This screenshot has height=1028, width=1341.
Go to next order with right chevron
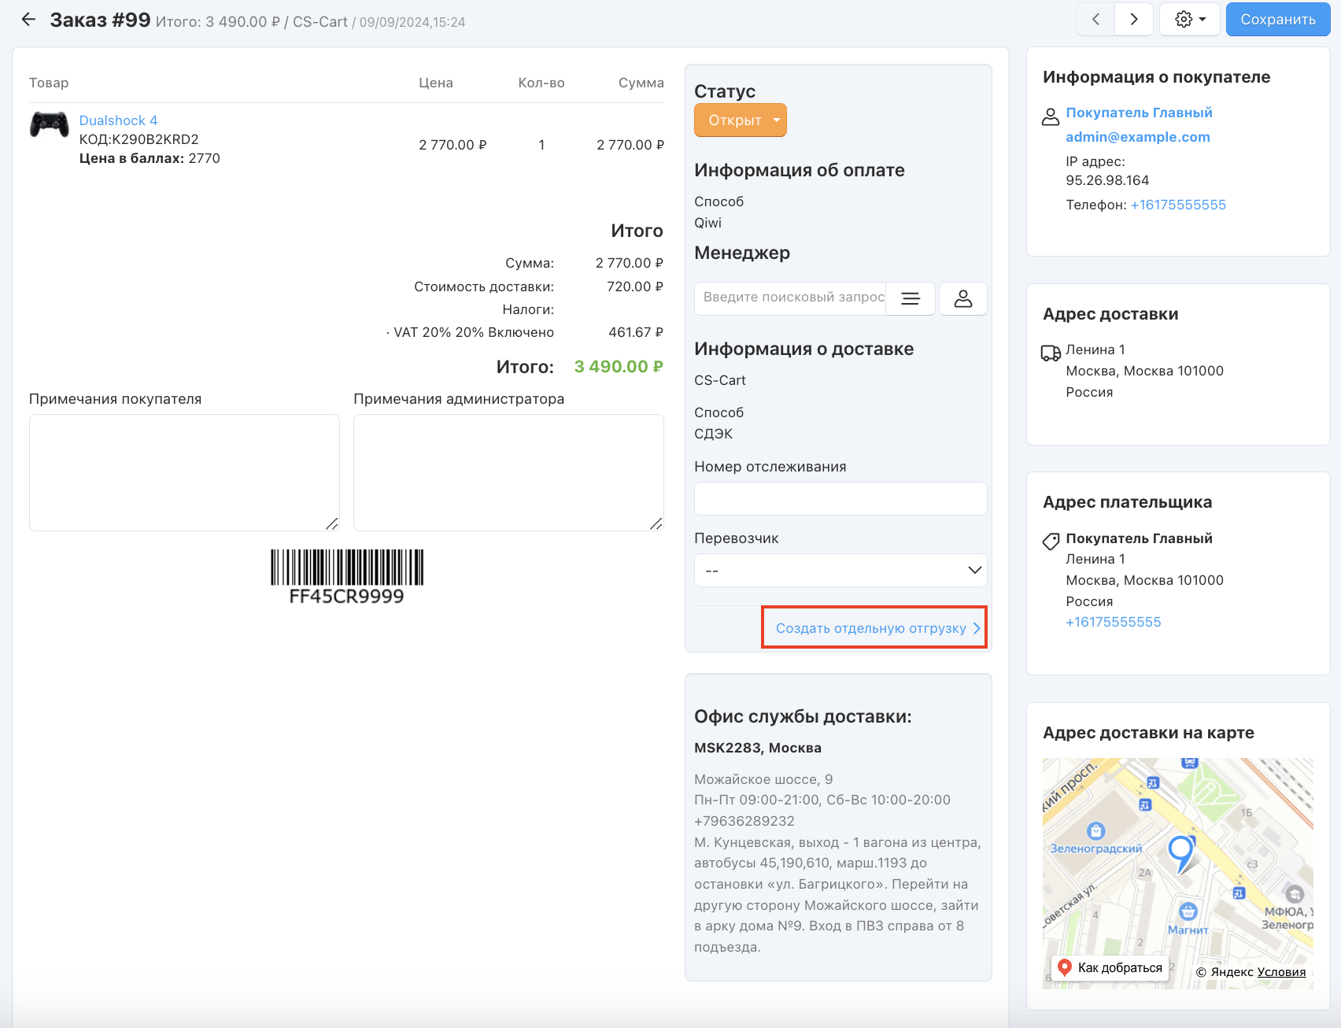click(x=1134, y=20)
